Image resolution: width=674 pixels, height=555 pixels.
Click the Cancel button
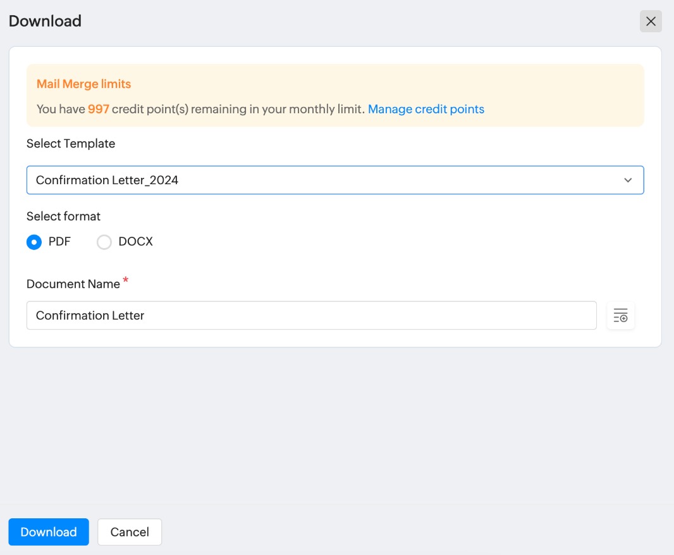point(130,532)
